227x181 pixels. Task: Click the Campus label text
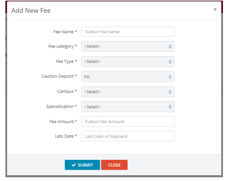[x=65, y=92]
